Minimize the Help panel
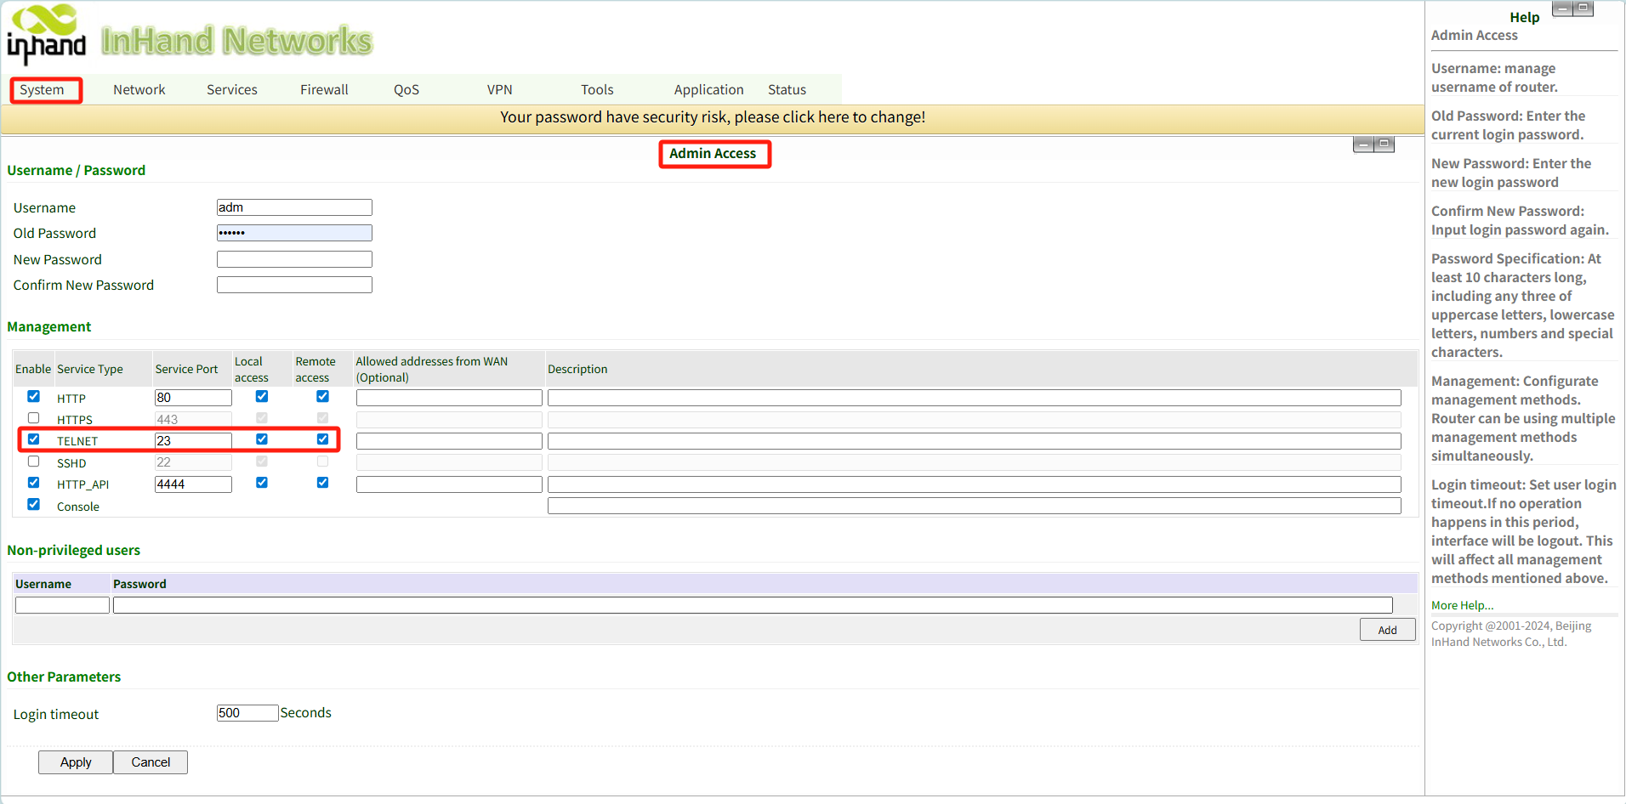The width and height of the screenshot is (1626, 804). [x=1562, y=8]
